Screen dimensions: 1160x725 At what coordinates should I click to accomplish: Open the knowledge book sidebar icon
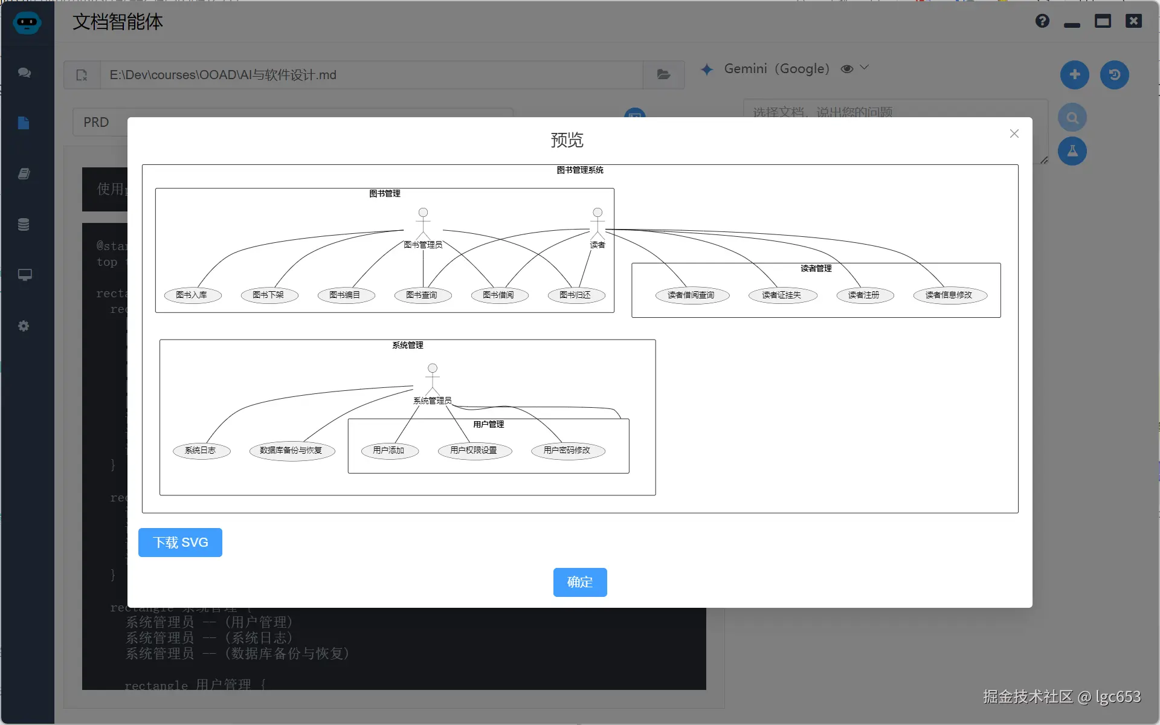click(x=24, y=174)
